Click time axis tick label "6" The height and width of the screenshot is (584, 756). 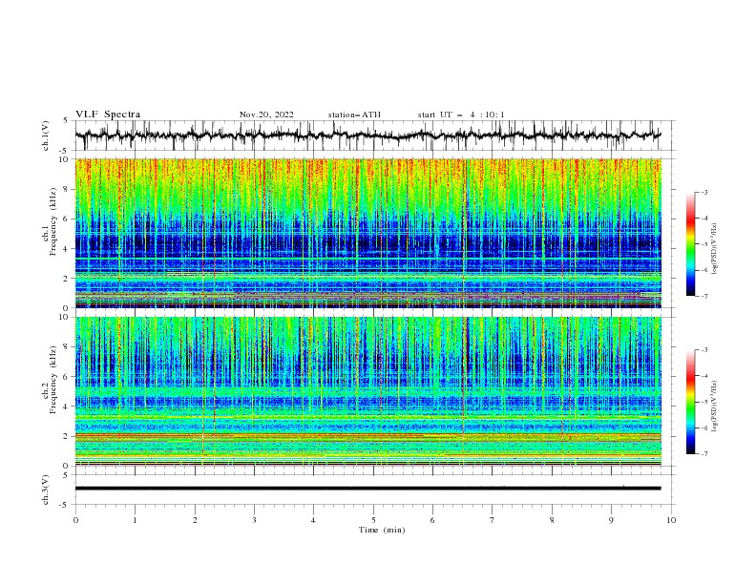click(x=432, y=520)
